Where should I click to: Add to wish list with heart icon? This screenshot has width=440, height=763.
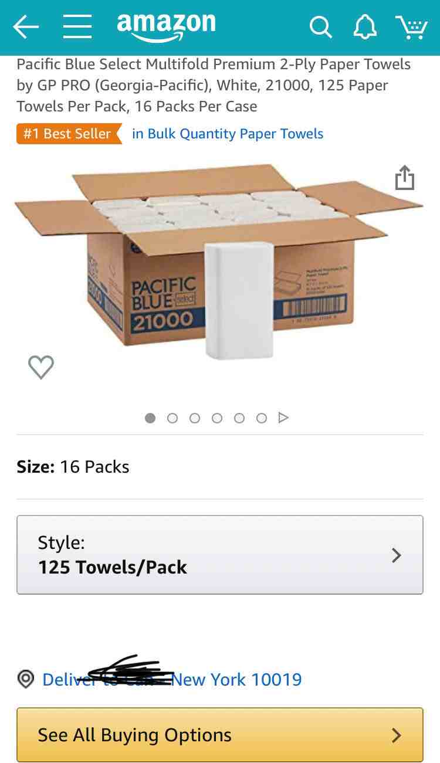tap(41, 367)
